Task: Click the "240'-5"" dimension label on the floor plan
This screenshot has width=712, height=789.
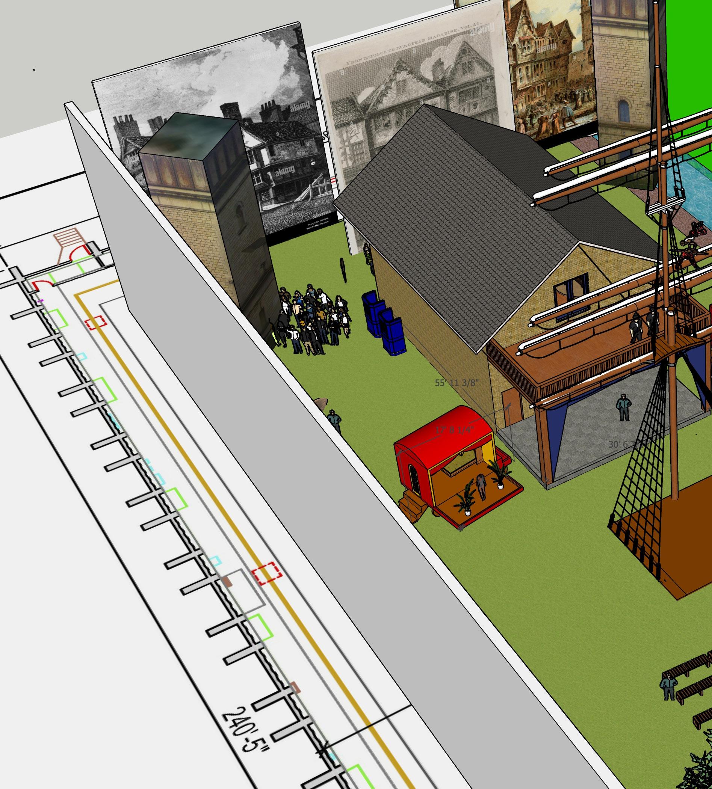Action: [x=245, y=729]
